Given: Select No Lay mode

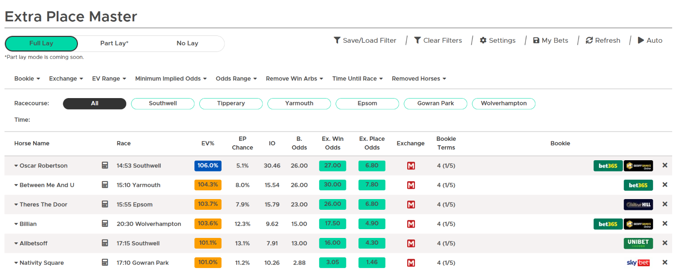Looking at the screenshot, I should [188, 43].
